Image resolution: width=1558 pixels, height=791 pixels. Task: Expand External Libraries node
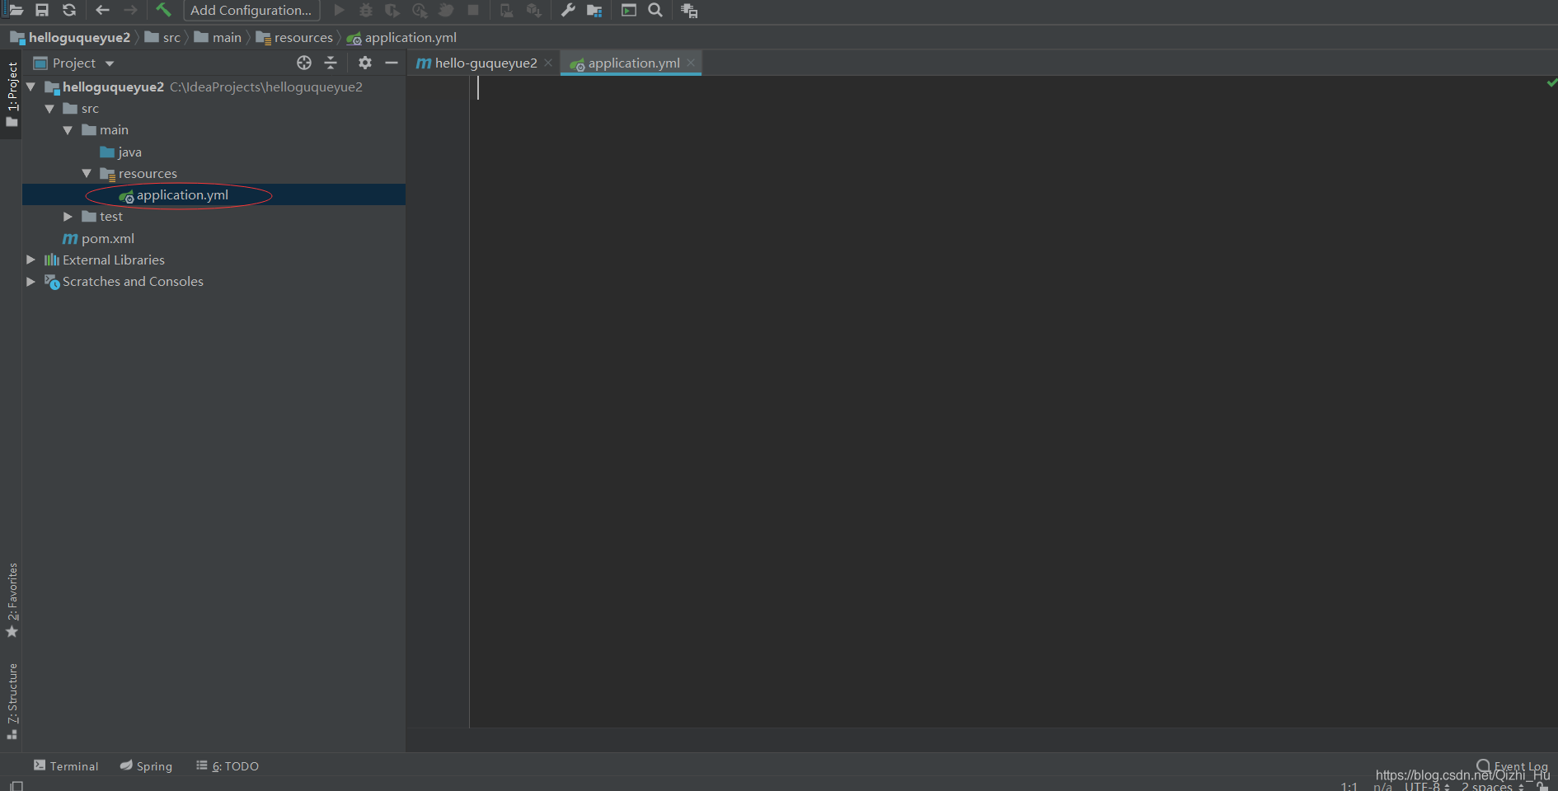coord(31,260)
